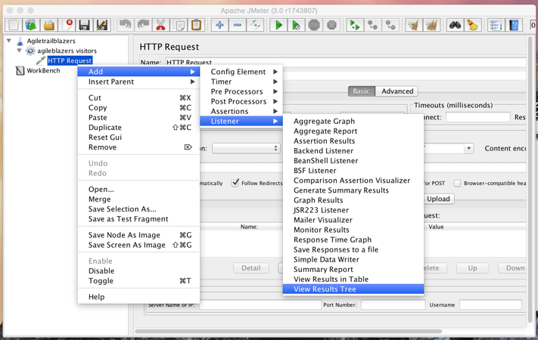The height and width of the screenshot is (340, 538).
Task: Open the Add submenu
Action: [x=138, y=72]
